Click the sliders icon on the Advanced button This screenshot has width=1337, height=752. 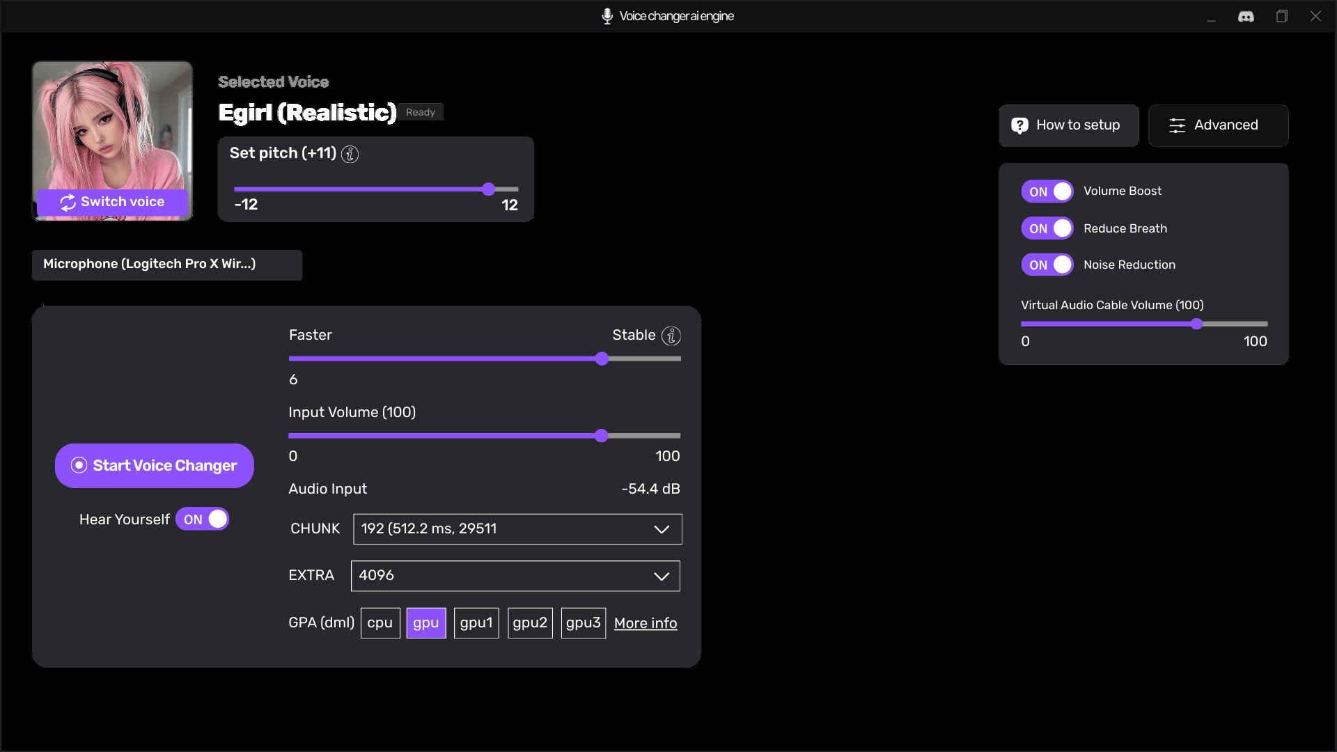point(1178,125)
